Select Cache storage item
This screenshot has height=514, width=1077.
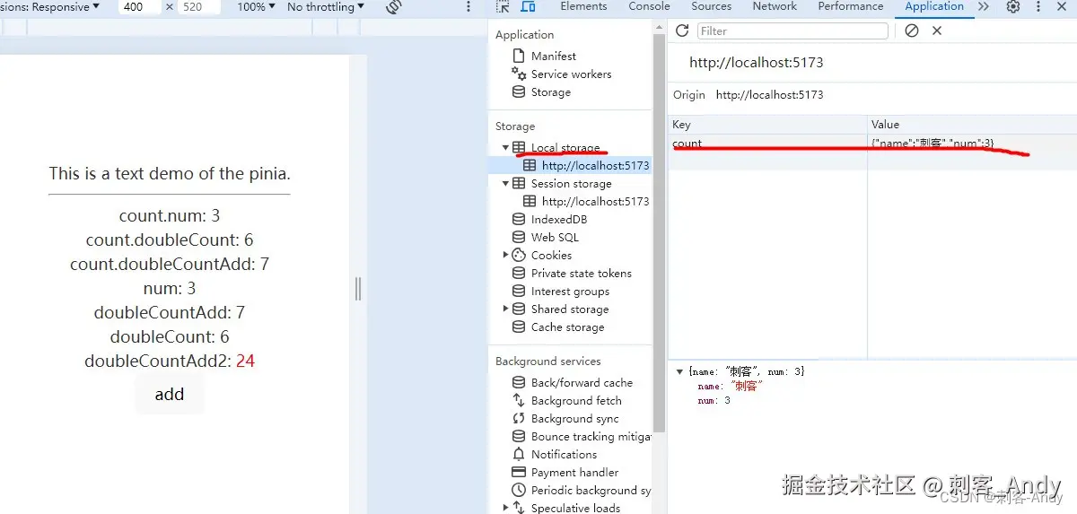(x=567, y=327)
